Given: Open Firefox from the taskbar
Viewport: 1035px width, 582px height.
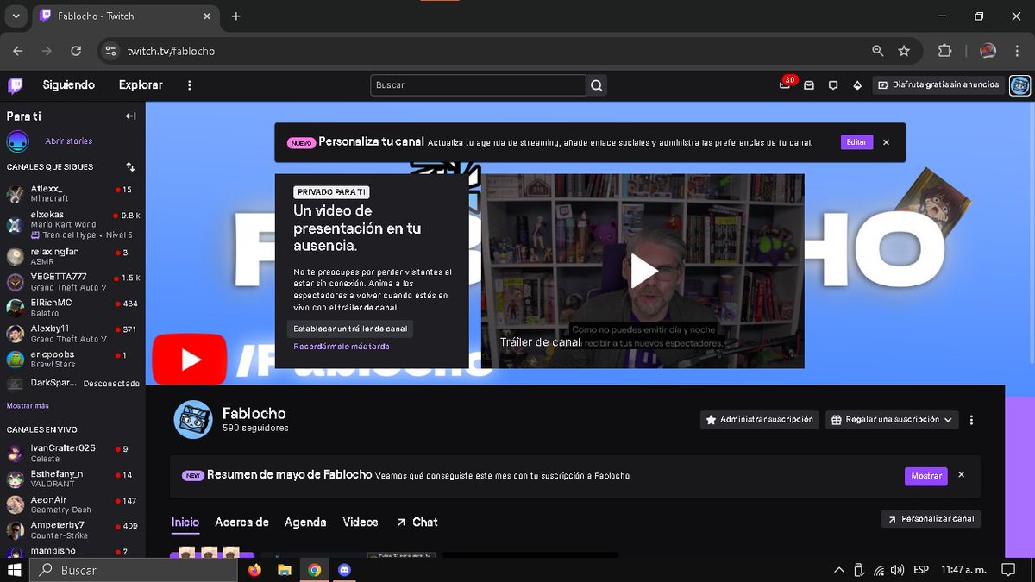Looking at the screenshot, I should coord(254,570).
